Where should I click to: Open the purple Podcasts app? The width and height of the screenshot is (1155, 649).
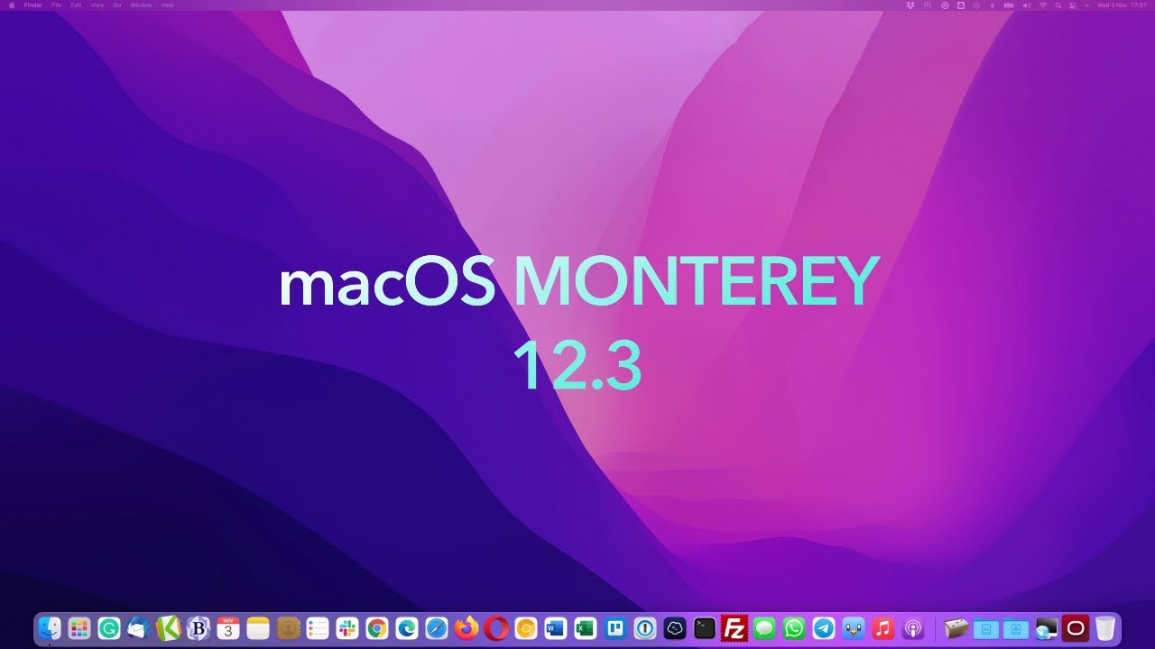point(913,628)
